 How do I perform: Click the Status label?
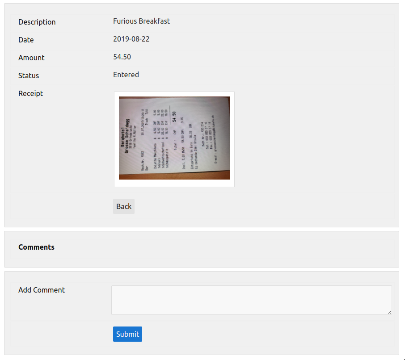(29, 75)
